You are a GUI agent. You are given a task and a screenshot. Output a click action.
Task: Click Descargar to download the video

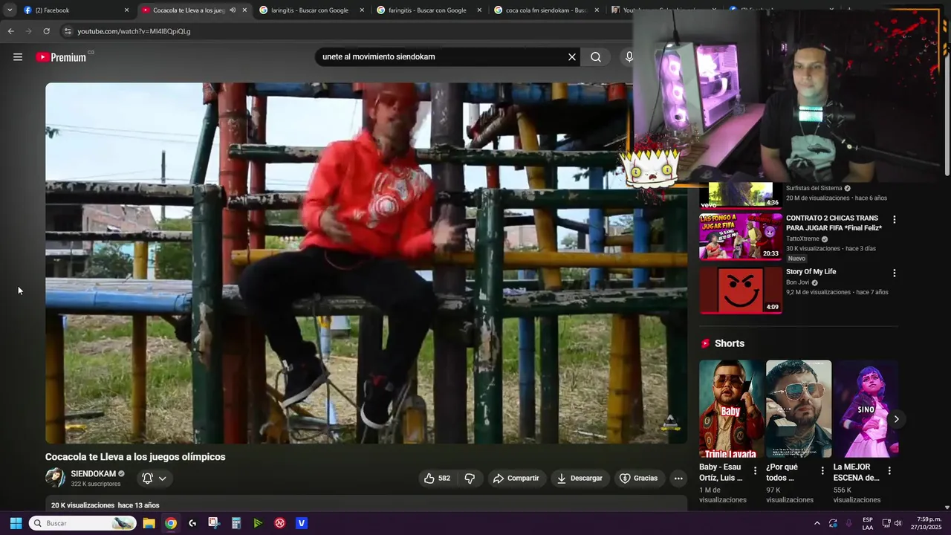tap(580, 479)
